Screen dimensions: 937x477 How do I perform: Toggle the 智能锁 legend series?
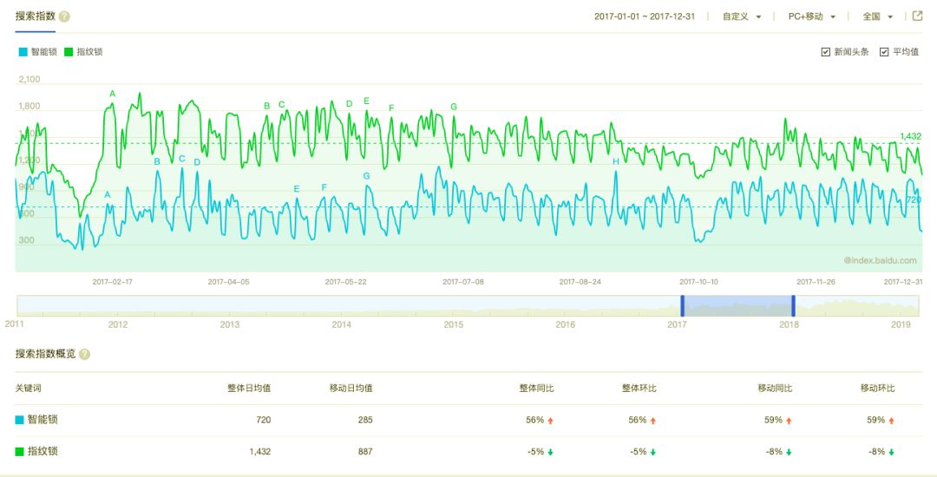[38, 52]
